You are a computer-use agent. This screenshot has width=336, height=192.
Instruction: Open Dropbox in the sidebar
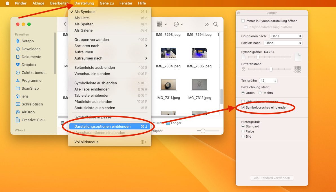(x=29, y=65)
